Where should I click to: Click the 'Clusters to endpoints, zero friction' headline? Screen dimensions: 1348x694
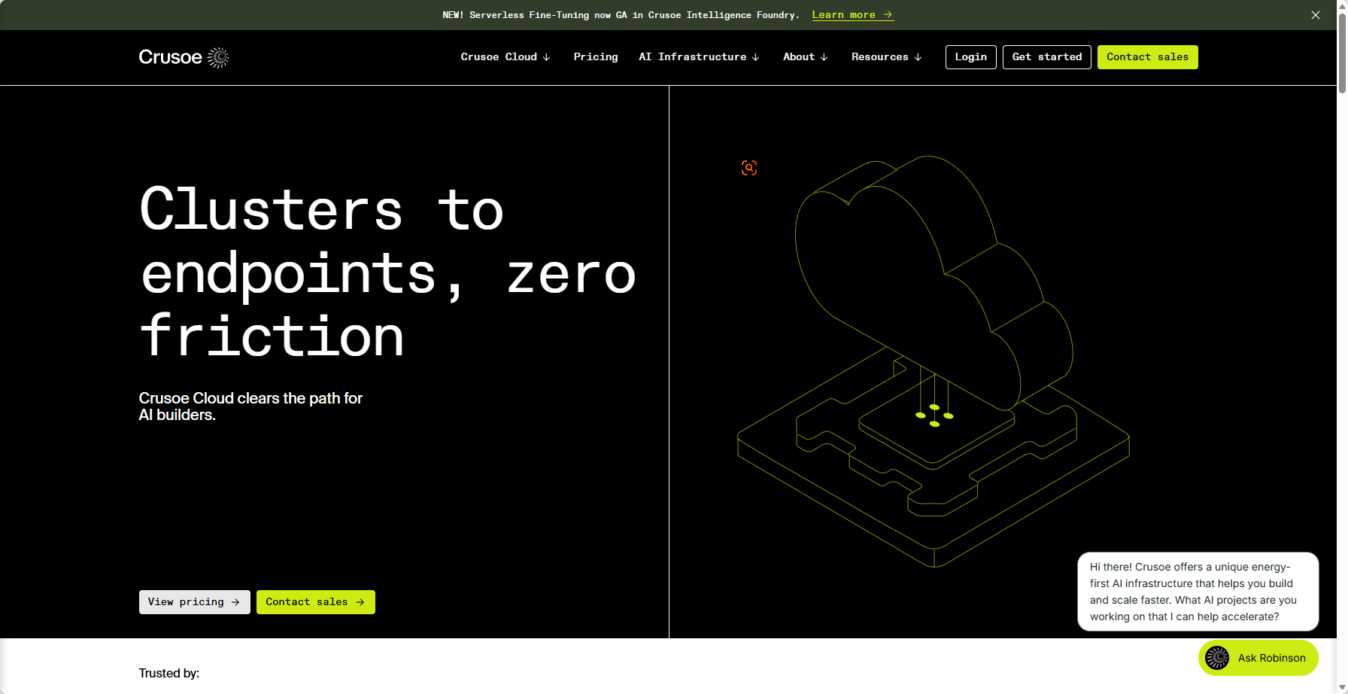(388, 272)
